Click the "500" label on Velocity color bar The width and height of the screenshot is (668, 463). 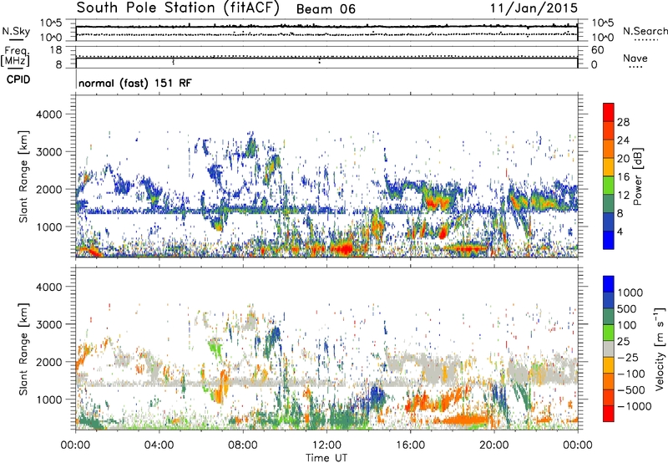[x=627, y=308]
